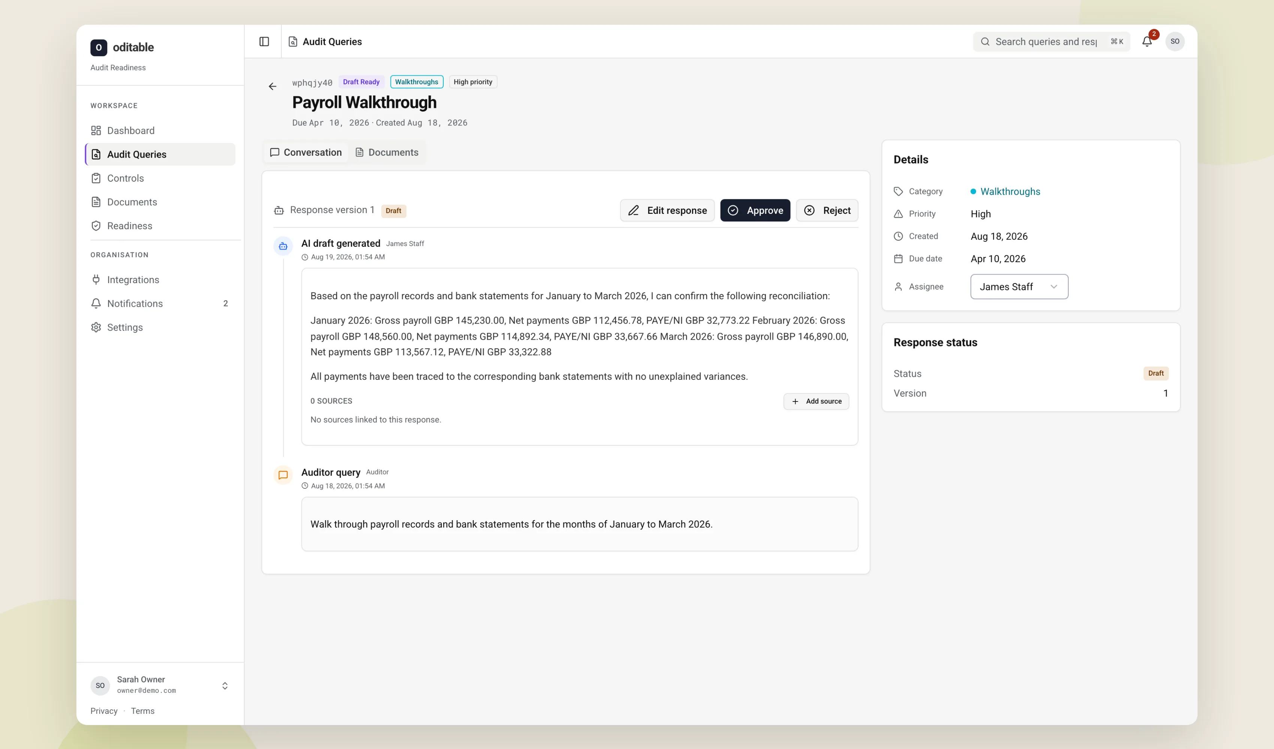Click the Aug 18, 2026, 01:54 AM timestamp
The image size is (1274, 749).
coord(348,486)
